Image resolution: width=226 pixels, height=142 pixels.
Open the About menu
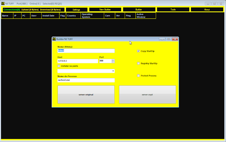(207, 9)
